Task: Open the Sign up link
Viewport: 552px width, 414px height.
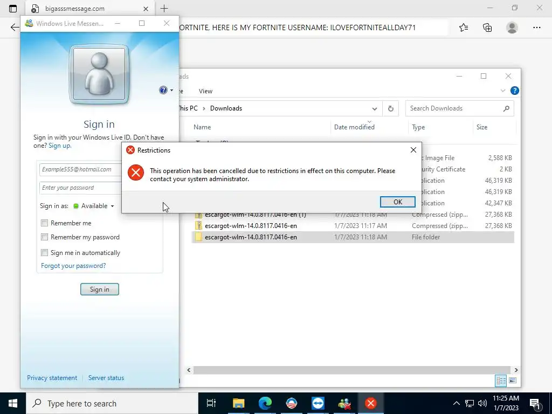Action: click(x=60, y=146)
